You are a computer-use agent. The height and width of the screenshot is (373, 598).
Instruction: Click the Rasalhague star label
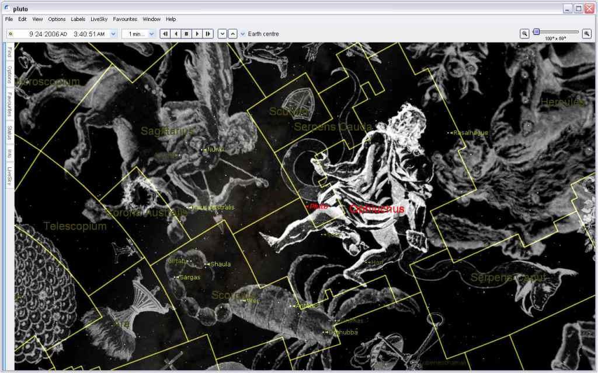coord(471,133)
